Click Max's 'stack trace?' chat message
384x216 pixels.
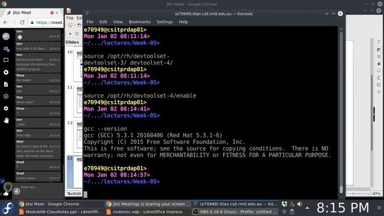(38, 100)
